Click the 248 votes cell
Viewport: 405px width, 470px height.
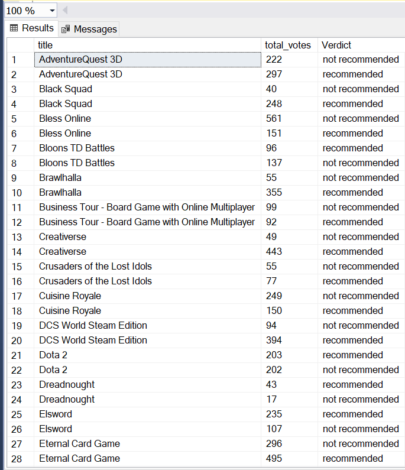click(x=289, y=103)
